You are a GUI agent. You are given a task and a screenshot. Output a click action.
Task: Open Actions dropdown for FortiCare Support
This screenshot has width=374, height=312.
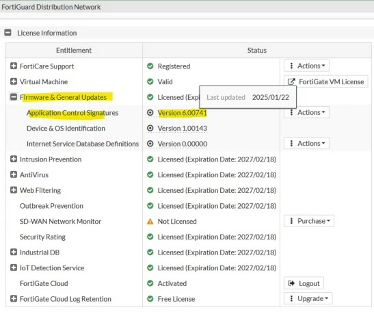coord(306,66)
